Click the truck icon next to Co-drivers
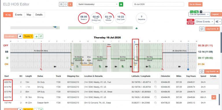The image size is (222, 110). 20,36
